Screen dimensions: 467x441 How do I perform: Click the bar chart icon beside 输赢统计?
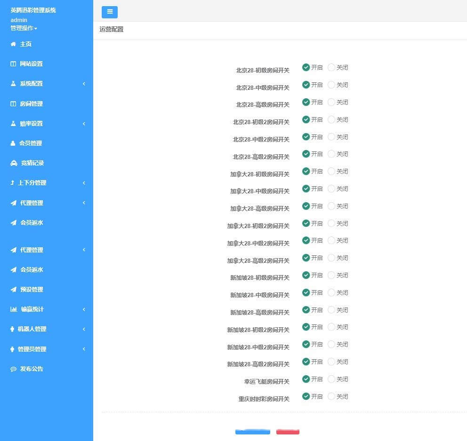click(14, 309)
